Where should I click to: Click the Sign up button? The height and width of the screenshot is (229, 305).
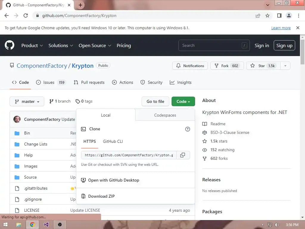tap(284, 45)
